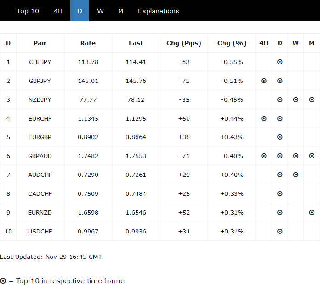Click the CHFJPY daily top-10 marker icon
The width and height of the screenshot is (320, 286).
pyautogui.click(x=280, y=62)
